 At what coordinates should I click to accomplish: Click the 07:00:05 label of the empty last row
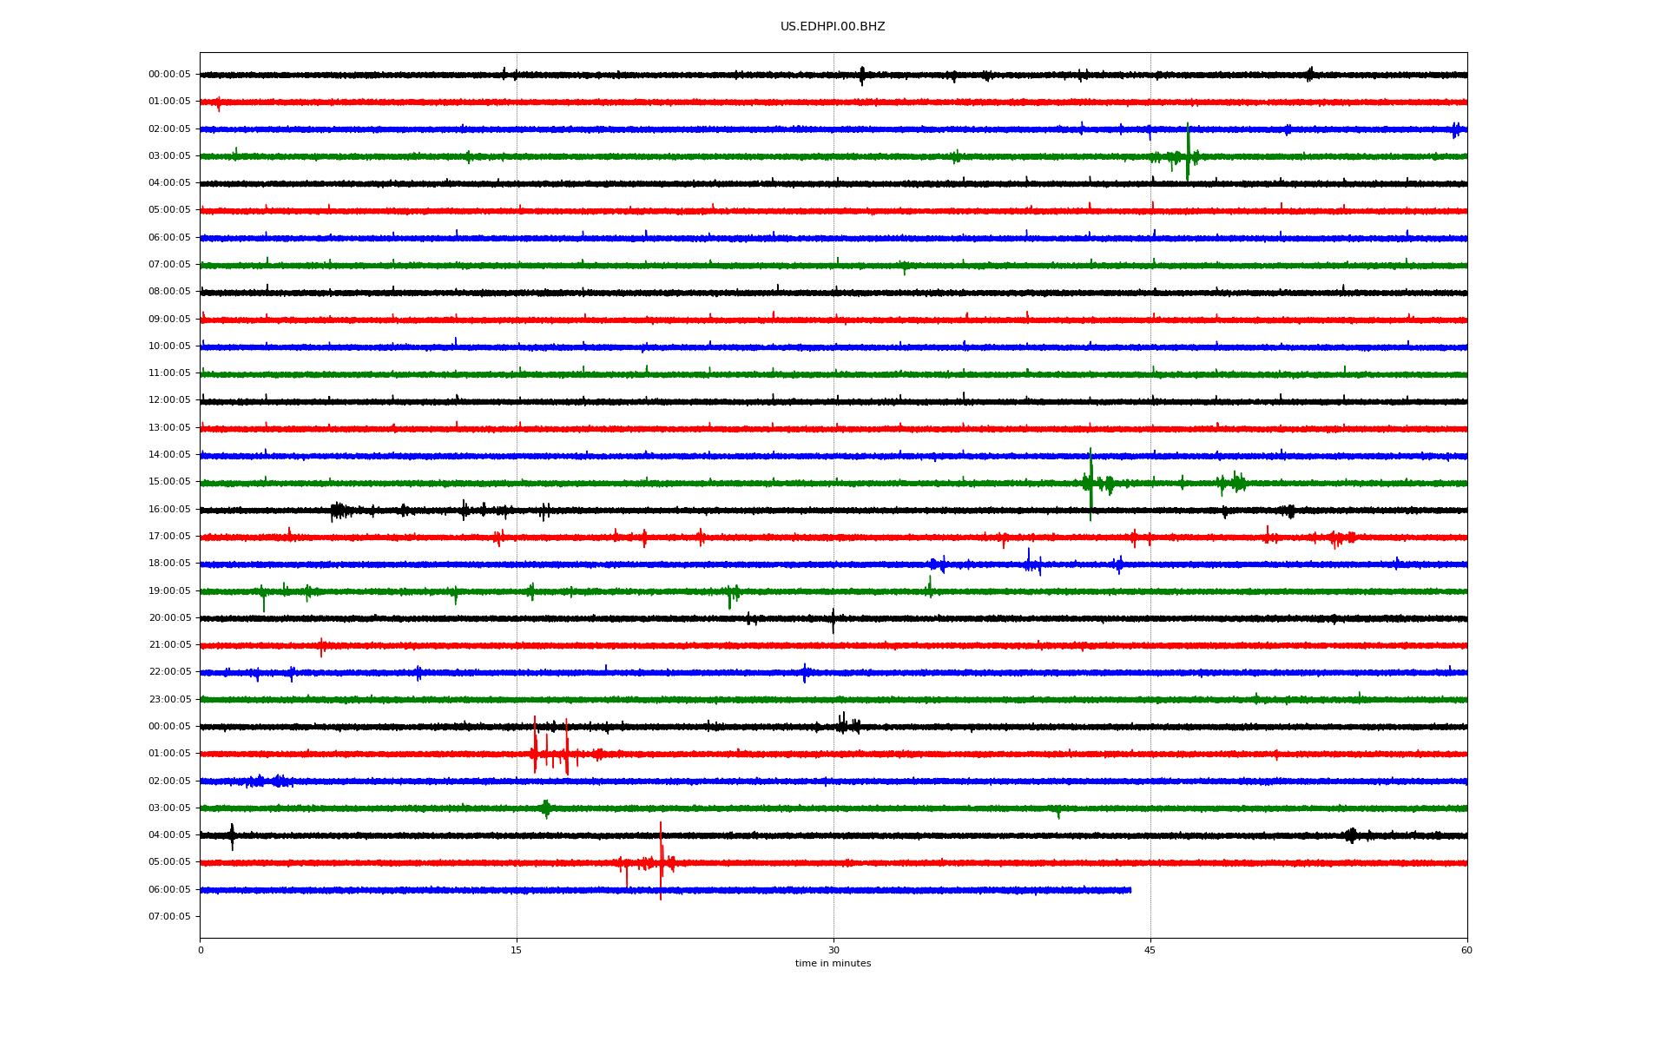coord(169,917)
